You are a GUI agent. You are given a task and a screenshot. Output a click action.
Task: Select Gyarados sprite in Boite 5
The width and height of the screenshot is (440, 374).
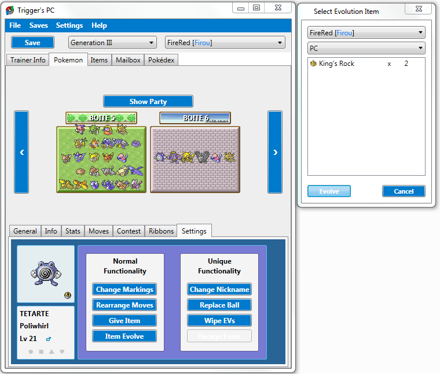click(x=108, y=143)
